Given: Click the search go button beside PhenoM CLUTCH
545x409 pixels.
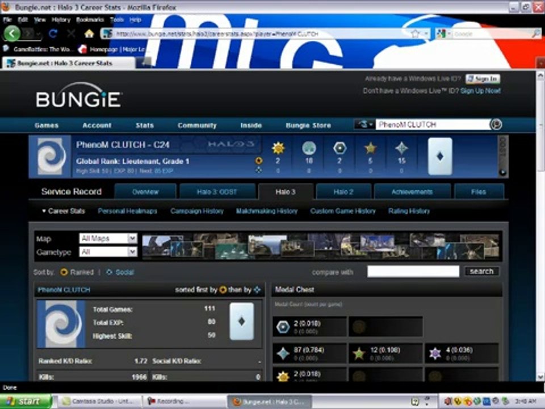Looking at the screenshot, I should point(496,124).
